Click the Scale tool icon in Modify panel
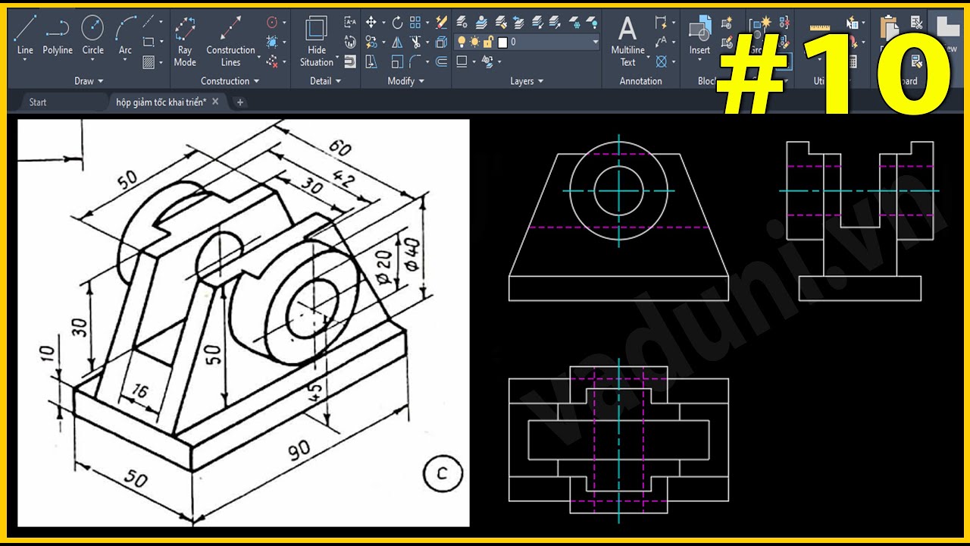 click(397, 61)
